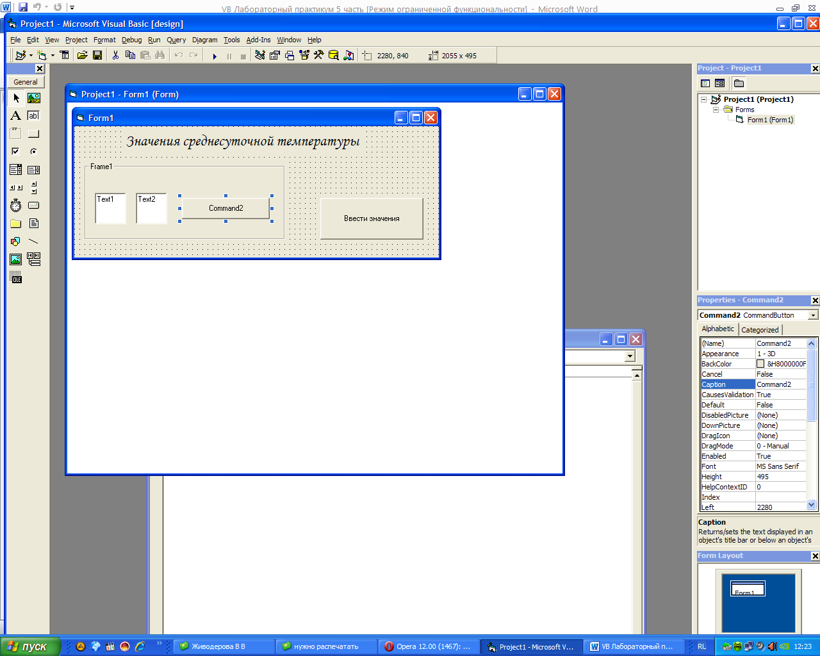
Task: Open the Diagram menu
Action: (204, 40)
